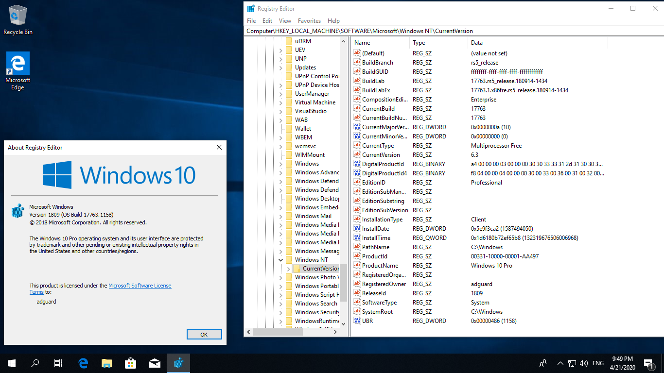
Task: Select the UBR value icon
Action: pos(357,321)
